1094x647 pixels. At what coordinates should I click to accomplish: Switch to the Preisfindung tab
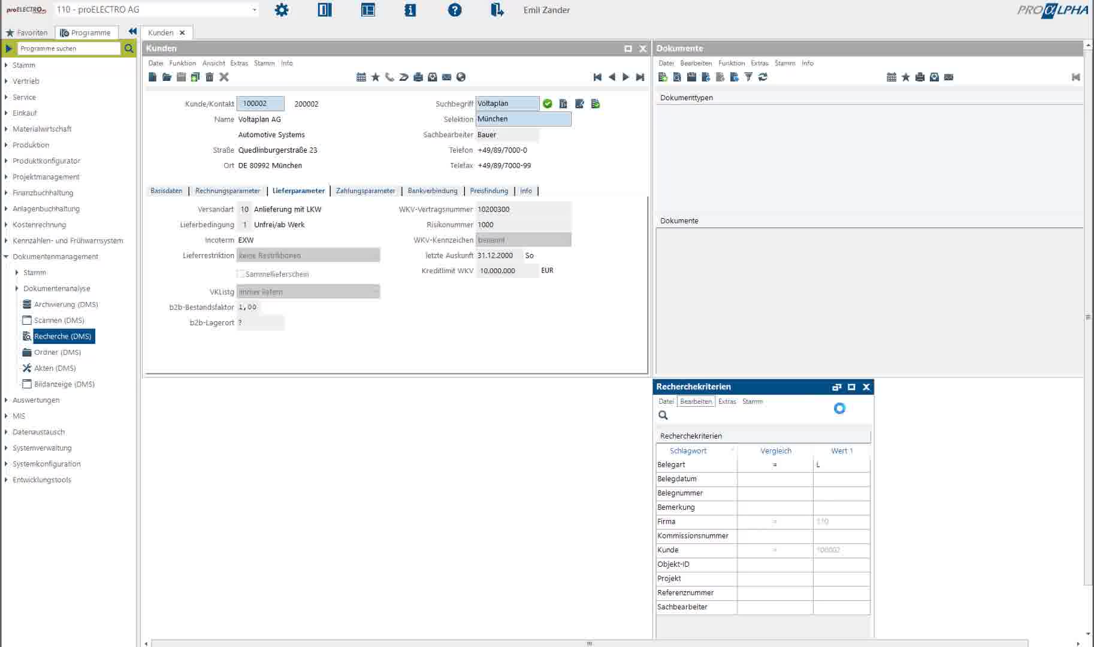coord(489,191)
